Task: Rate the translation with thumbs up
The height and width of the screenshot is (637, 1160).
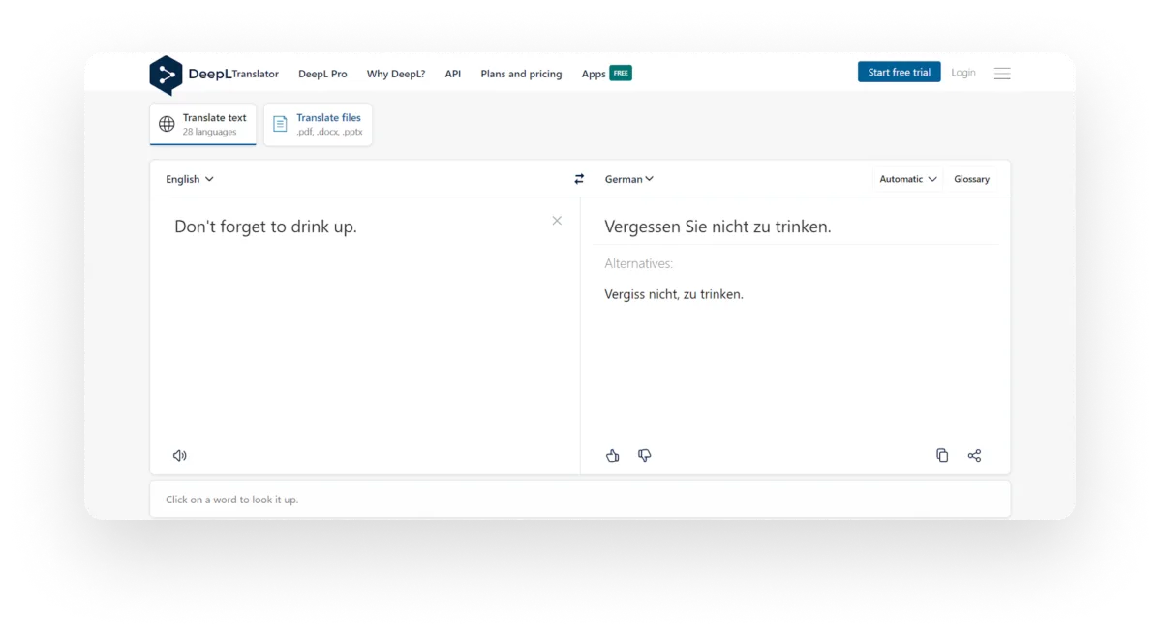Action: click(x=612, y=455)
